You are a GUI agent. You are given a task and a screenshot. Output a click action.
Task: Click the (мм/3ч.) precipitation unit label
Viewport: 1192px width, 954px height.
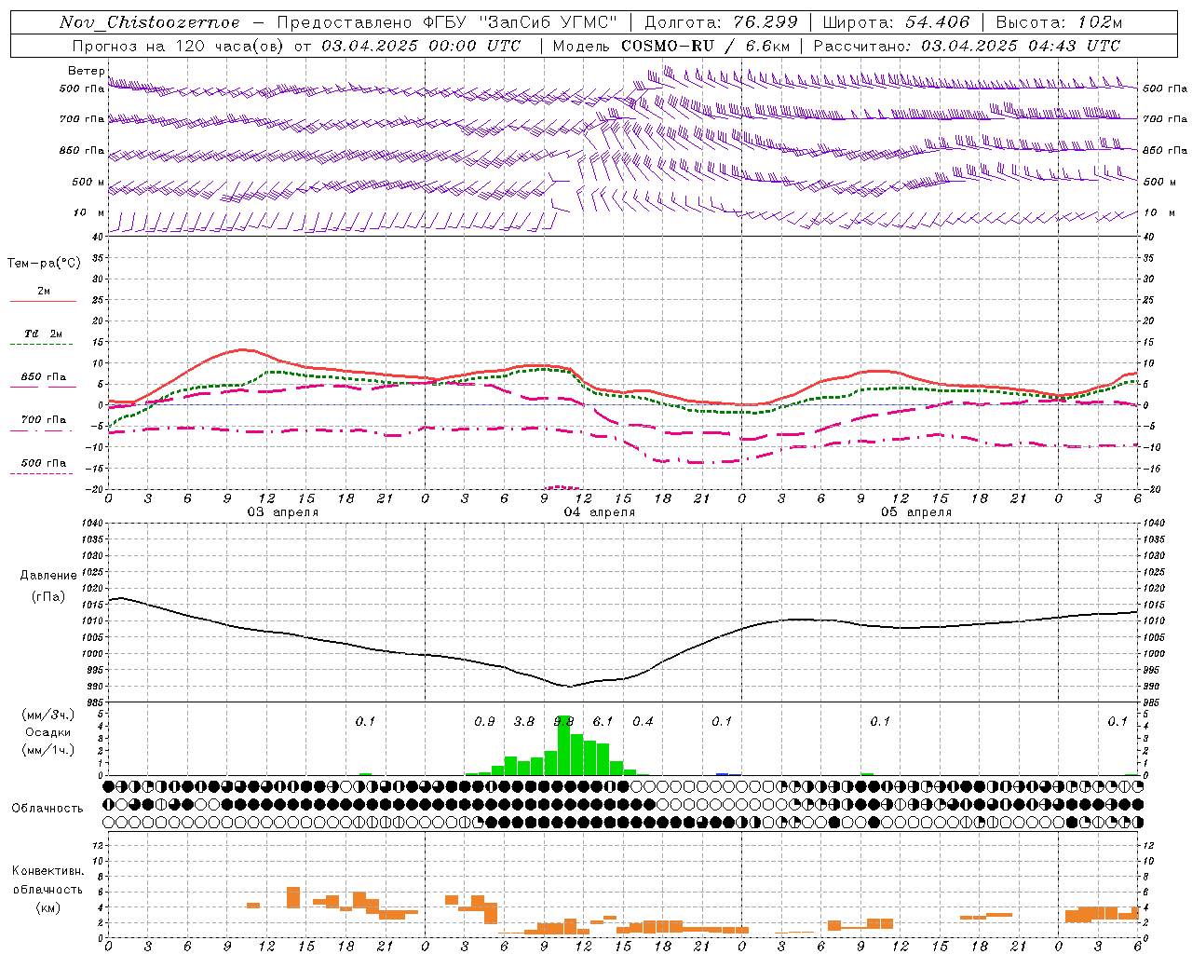pyautogui.click(x=48, y=715)
